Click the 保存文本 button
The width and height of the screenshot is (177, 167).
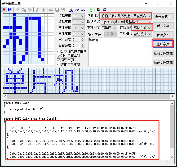[x=163, y=35]
